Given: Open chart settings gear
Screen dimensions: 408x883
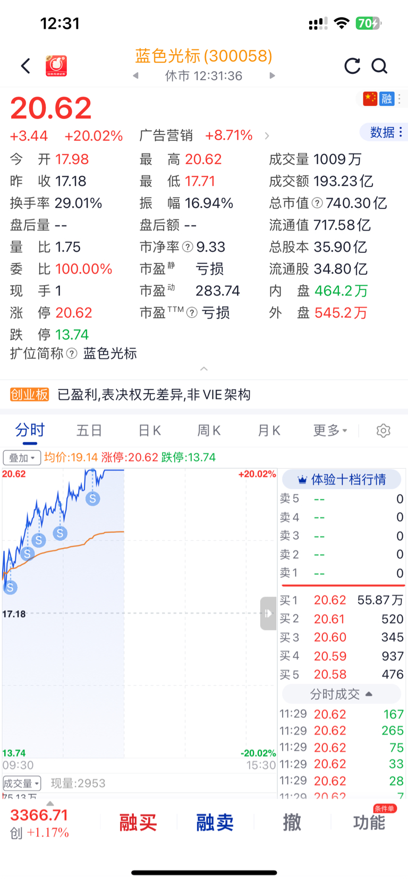Looking at the screenshot, I should (384, 430).
